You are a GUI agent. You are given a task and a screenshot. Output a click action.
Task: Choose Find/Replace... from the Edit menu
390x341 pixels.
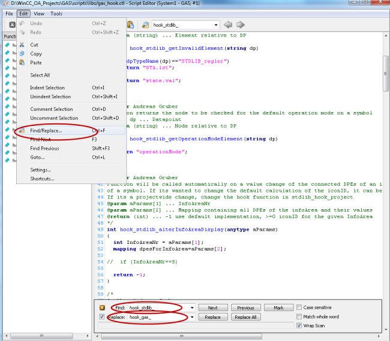pos(46,130)
